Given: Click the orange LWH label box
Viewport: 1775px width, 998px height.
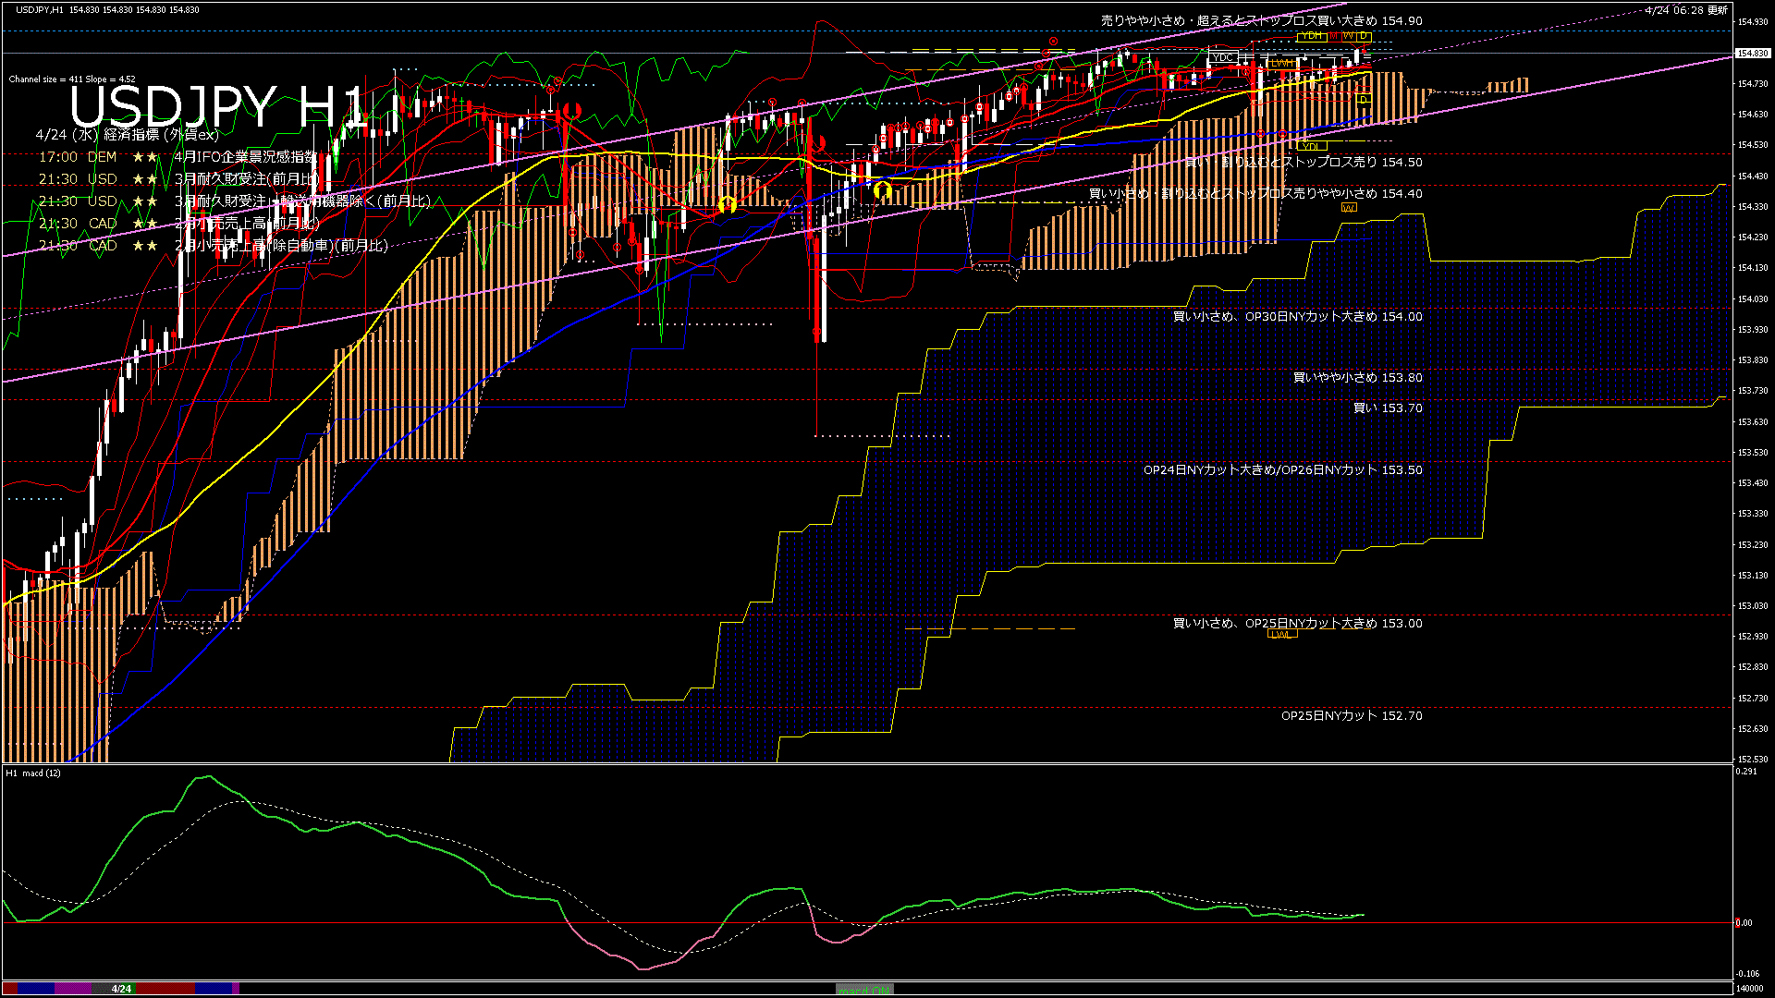Looking at the screenshot, I should click(x=1281, y=63).
